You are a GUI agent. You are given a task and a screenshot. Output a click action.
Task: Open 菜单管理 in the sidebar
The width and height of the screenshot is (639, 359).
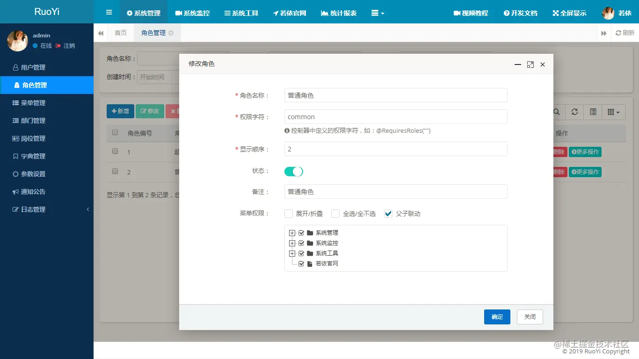tap(47, 103)
